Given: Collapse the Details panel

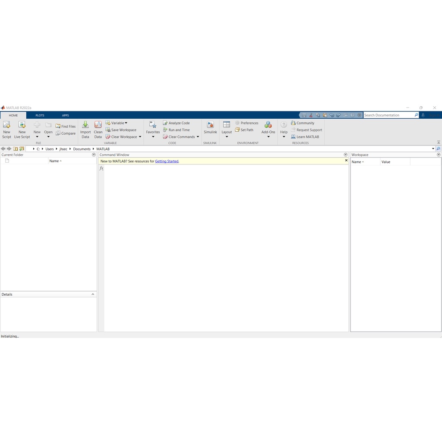Looking at the screenshot, I should [93, 294].
